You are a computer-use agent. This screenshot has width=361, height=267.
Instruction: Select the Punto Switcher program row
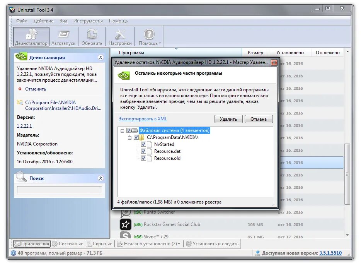(x=228, y=212)
